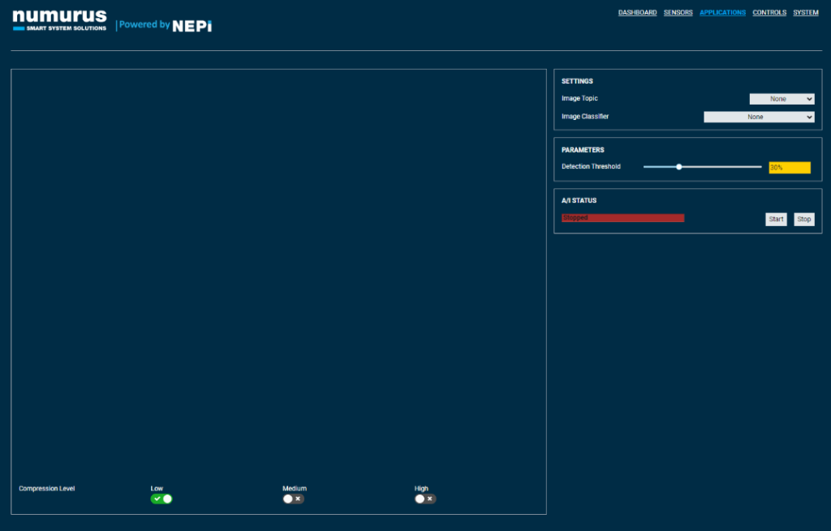Adjust the Detection Threshold slider
The image size is (831, 531).
pos(678,166)
